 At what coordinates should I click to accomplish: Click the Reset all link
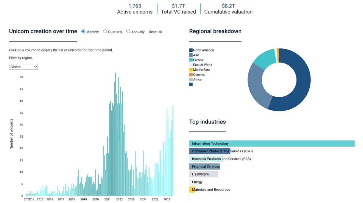155,32
